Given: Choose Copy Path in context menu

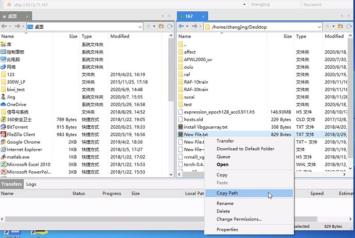Looking at the screenshot, I should click(227, 193).
